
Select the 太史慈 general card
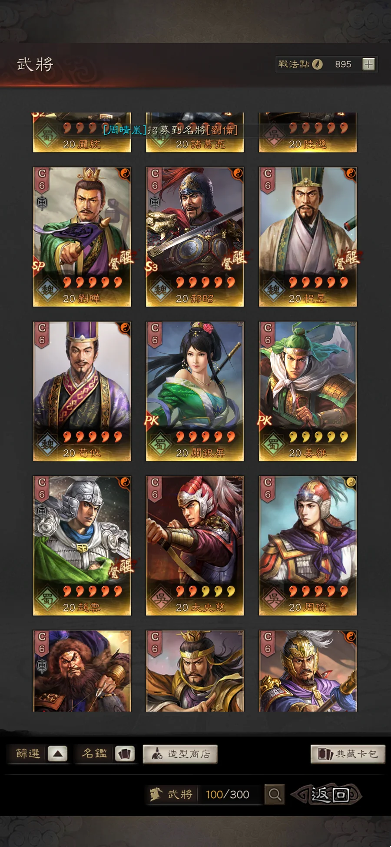tap(195, 546)
